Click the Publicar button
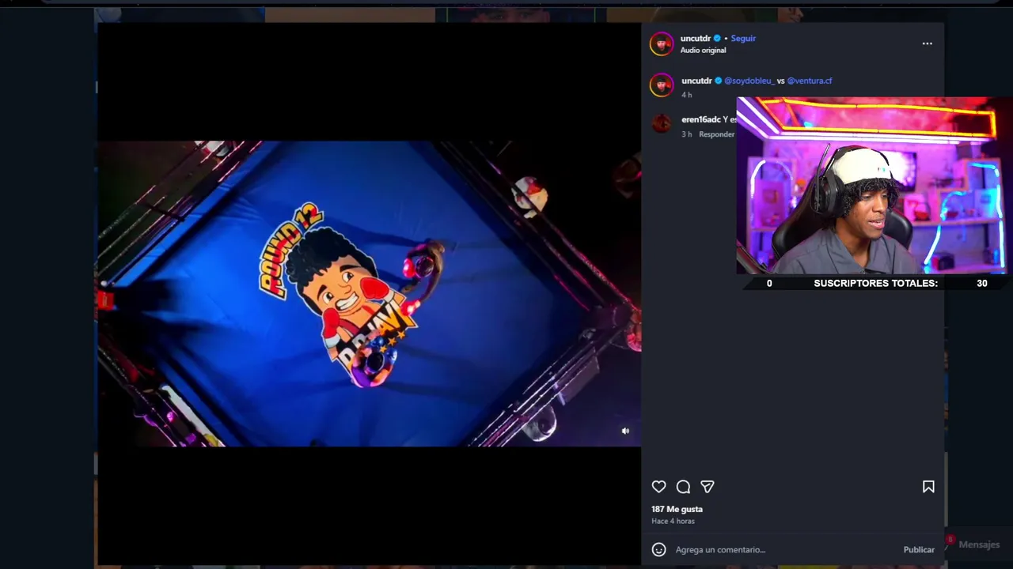Image resolution: width=1013 pixels, height=569 pixels. [919, 549]
